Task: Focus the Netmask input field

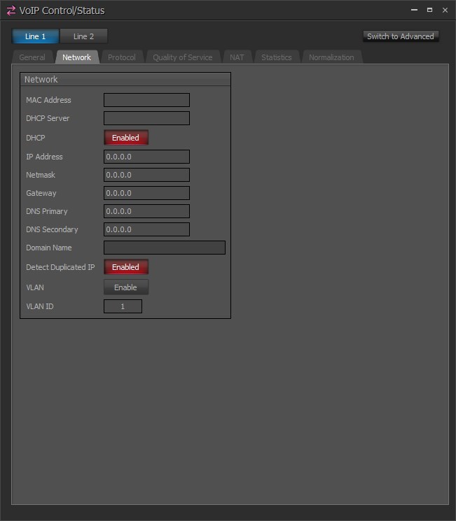Action: (x=146, y=175)
